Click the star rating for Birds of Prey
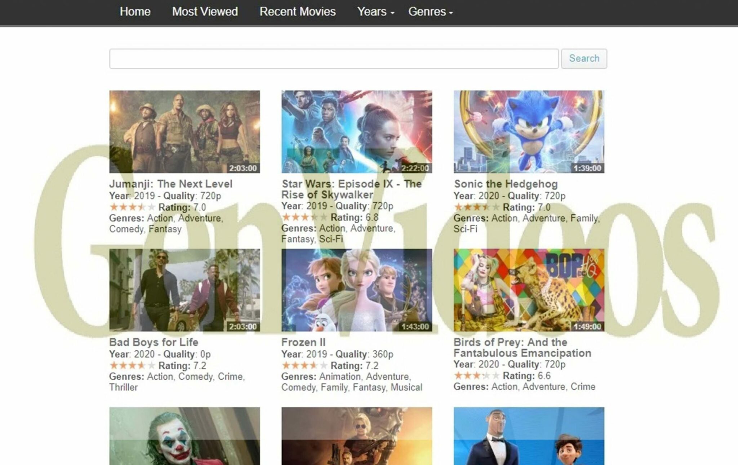This screenshot has width=738, height=465. (477, 376)
